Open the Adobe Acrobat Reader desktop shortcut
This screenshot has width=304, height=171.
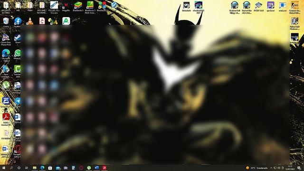tap(6, 119)
